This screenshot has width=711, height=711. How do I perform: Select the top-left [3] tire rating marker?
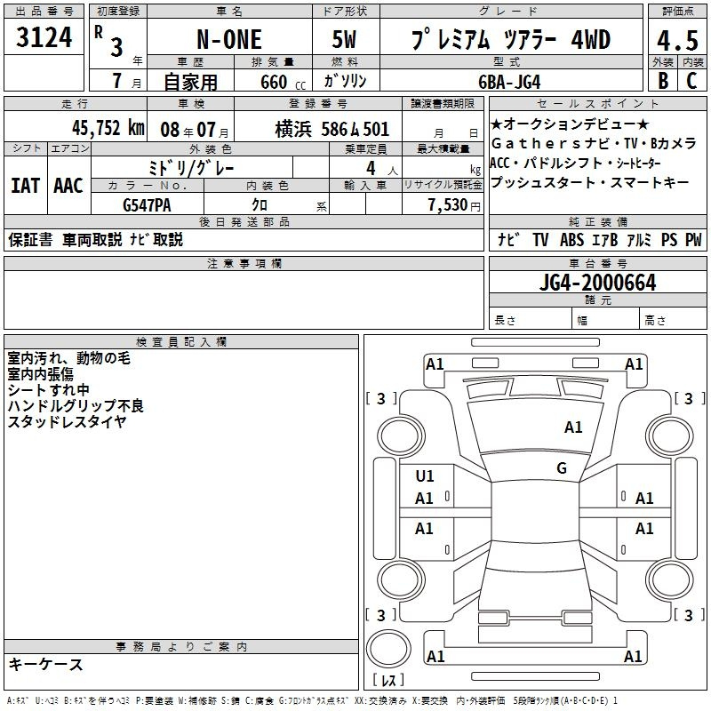(x=381, y=398)
